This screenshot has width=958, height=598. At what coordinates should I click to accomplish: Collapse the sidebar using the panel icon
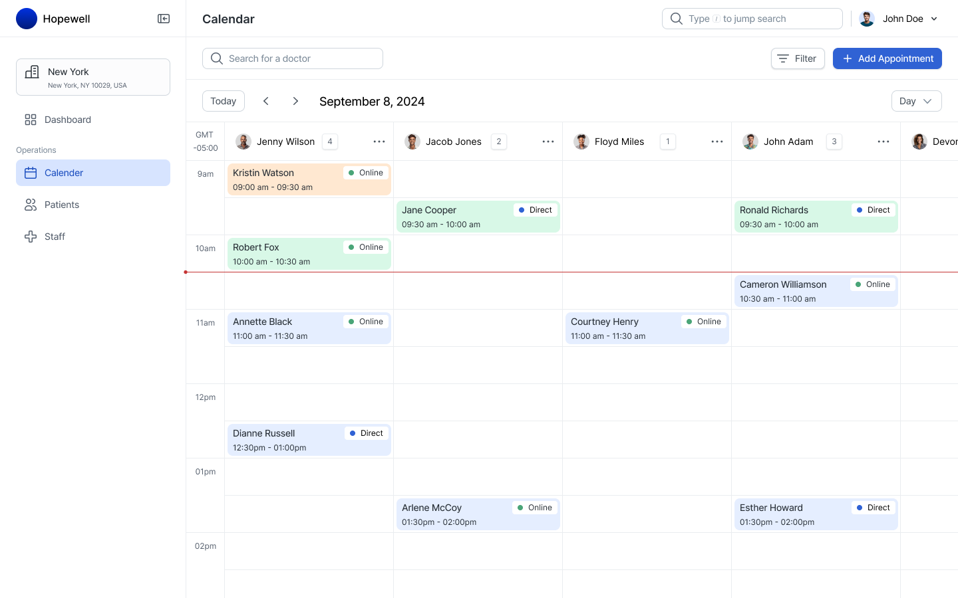163,19
